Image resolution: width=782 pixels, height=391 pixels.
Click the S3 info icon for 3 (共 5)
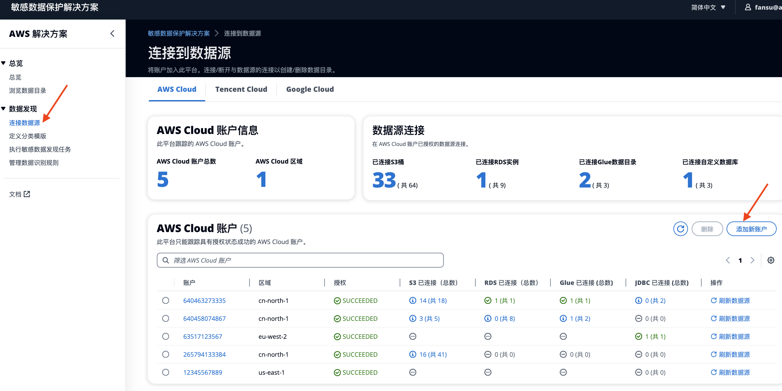pyautogui.click(x=413, y=319)
